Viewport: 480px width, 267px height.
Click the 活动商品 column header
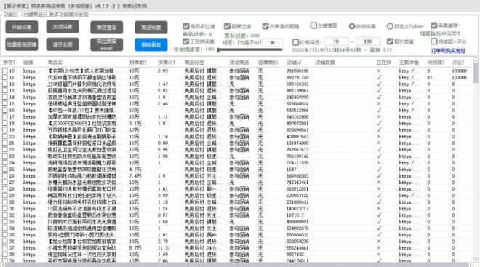pyautogui.click(x=239, y=63)
